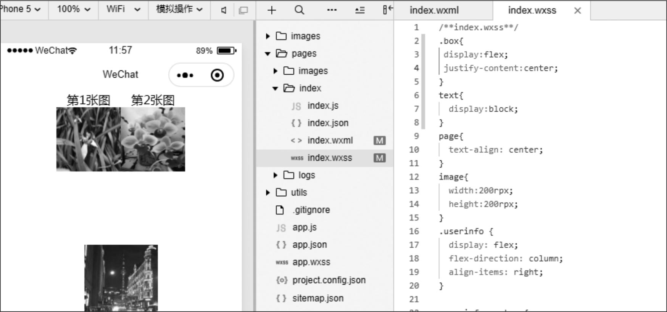This screenshot has height=312, width=667.
Task: Open the 模拟操作 dropdown
Action: 179,9
